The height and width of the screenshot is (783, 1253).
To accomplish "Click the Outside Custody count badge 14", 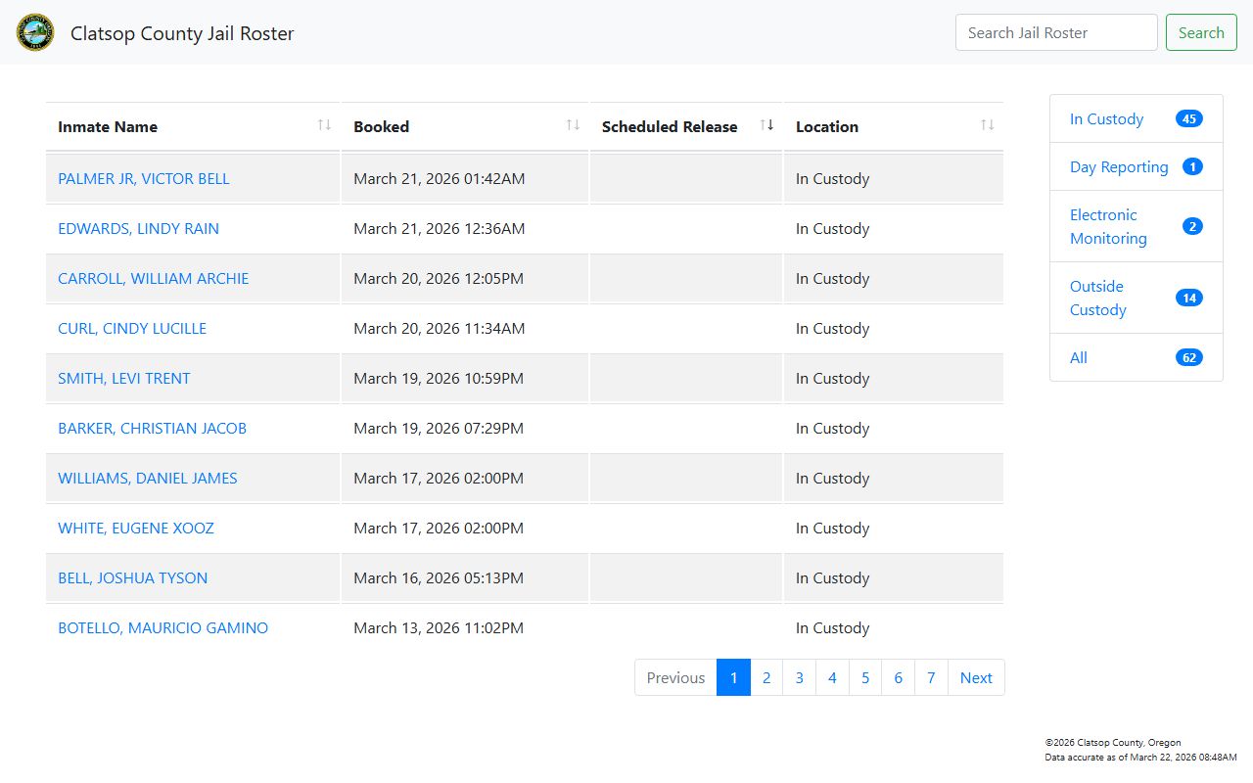I will coord(1188,299).
